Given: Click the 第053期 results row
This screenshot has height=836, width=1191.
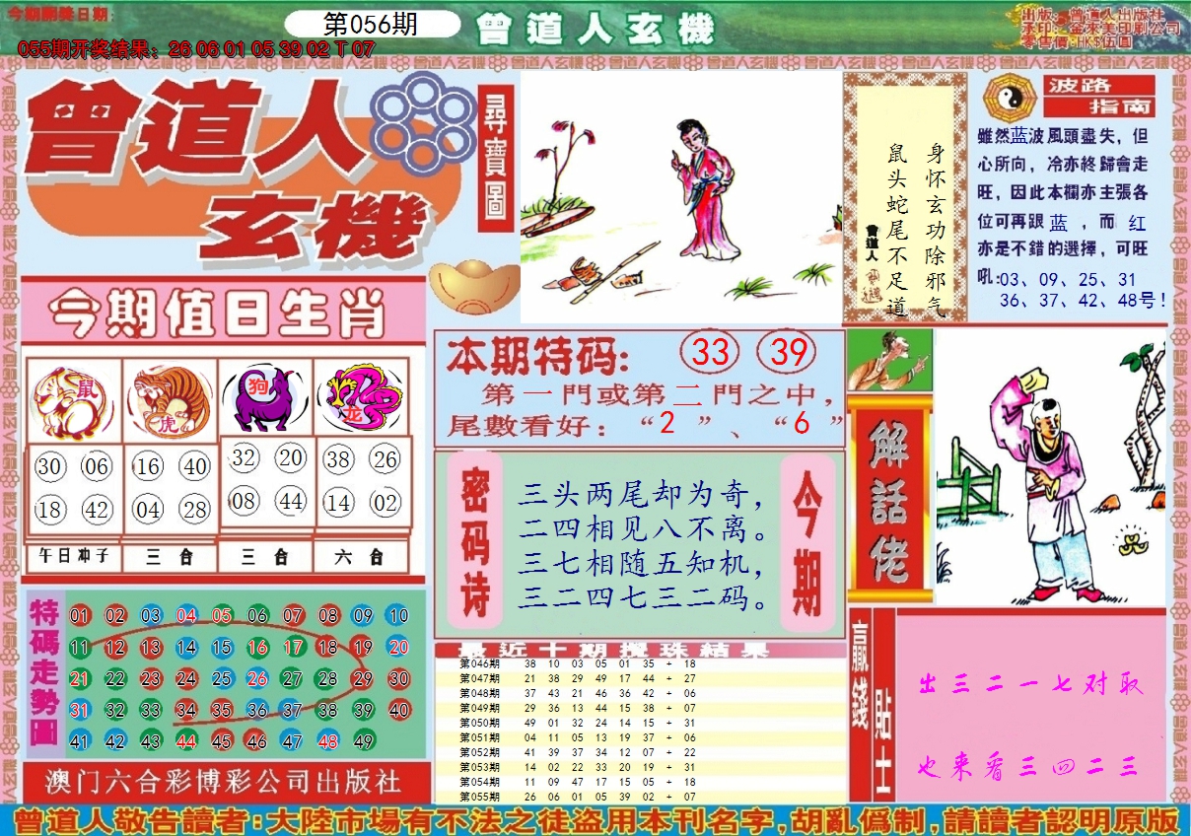Looking at the screenshot, I should point(641,767).
